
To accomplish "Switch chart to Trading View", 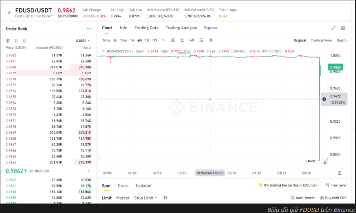I will click(321, 40).
